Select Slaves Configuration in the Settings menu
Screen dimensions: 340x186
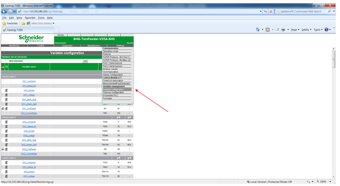pyautogui.click(x=113, y=75)
